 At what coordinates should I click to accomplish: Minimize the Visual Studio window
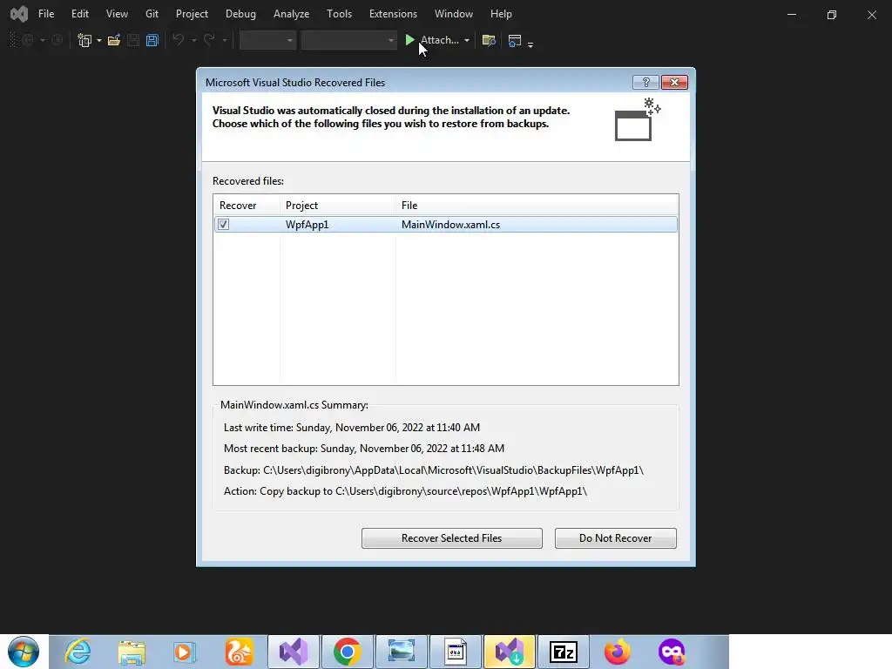(791, 14)
